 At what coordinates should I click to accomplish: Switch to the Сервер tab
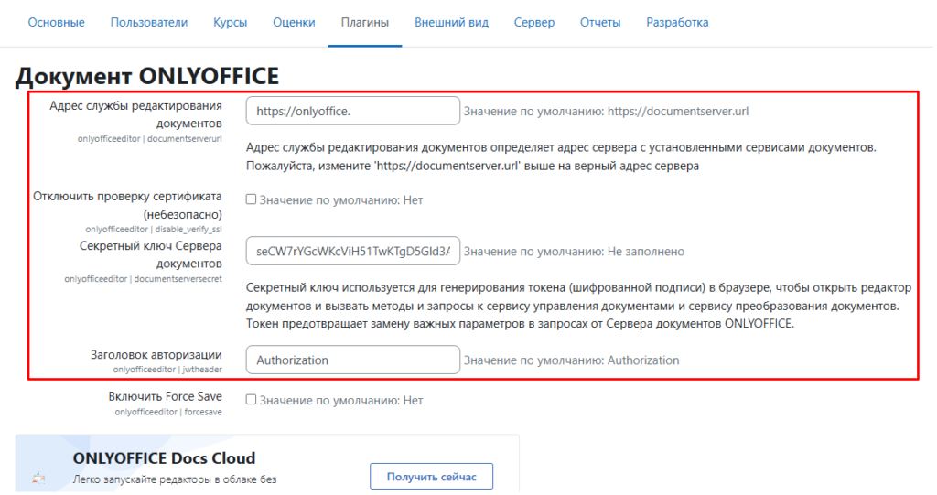(534, 23)
